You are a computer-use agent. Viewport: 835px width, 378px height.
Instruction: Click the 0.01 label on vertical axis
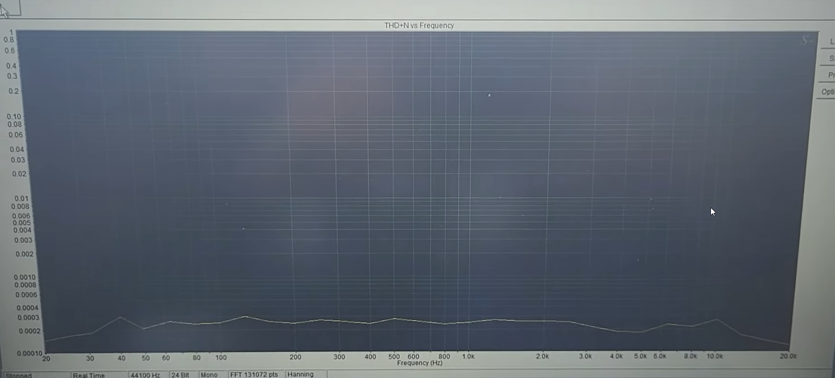coord(21,198)
